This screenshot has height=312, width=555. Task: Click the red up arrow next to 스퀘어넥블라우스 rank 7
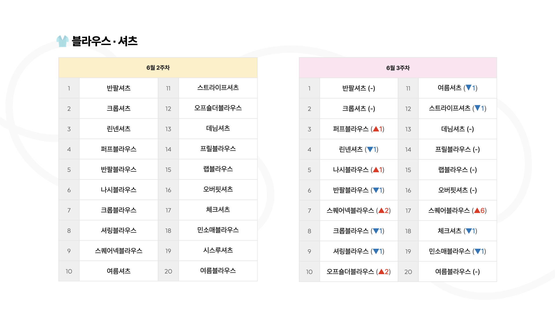click(x=381, y=211)
